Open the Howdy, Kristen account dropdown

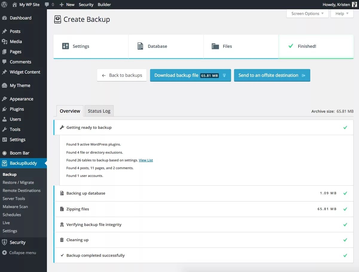coord(336,4)
